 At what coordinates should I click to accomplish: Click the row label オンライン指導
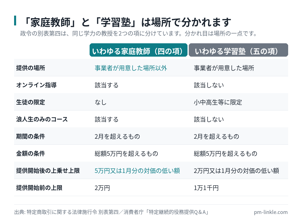[x=36, y=85]
